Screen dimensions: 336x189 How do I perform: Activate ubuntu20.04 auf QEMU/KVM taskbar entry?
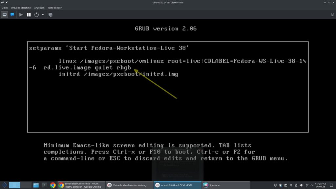click(178, 185)
